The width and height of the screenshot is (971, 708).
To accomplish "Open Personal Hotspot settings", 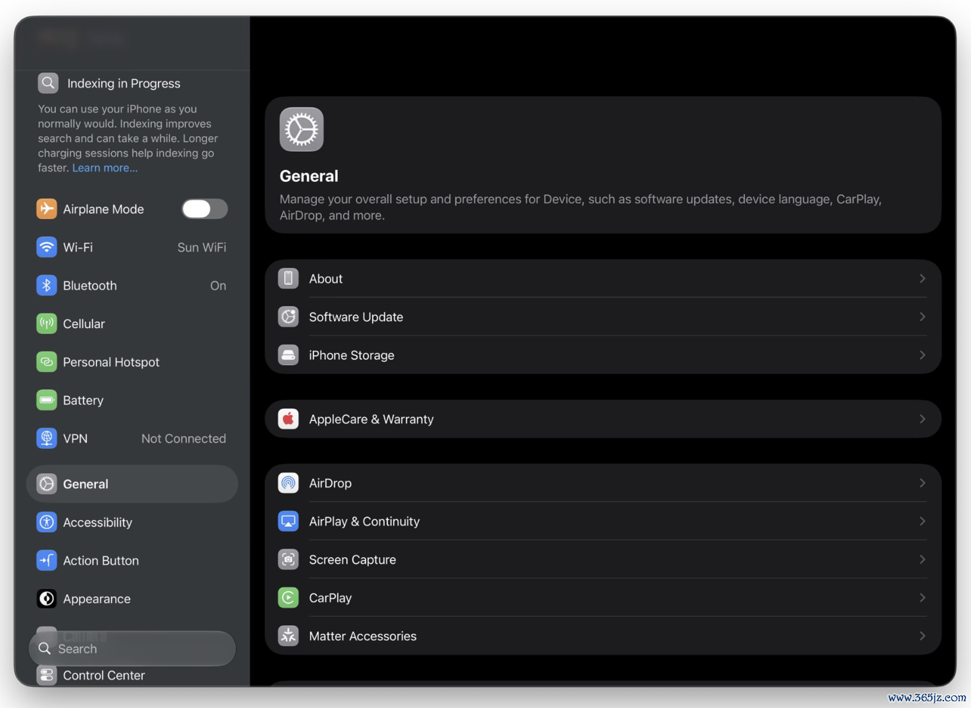I will point(132,362).
